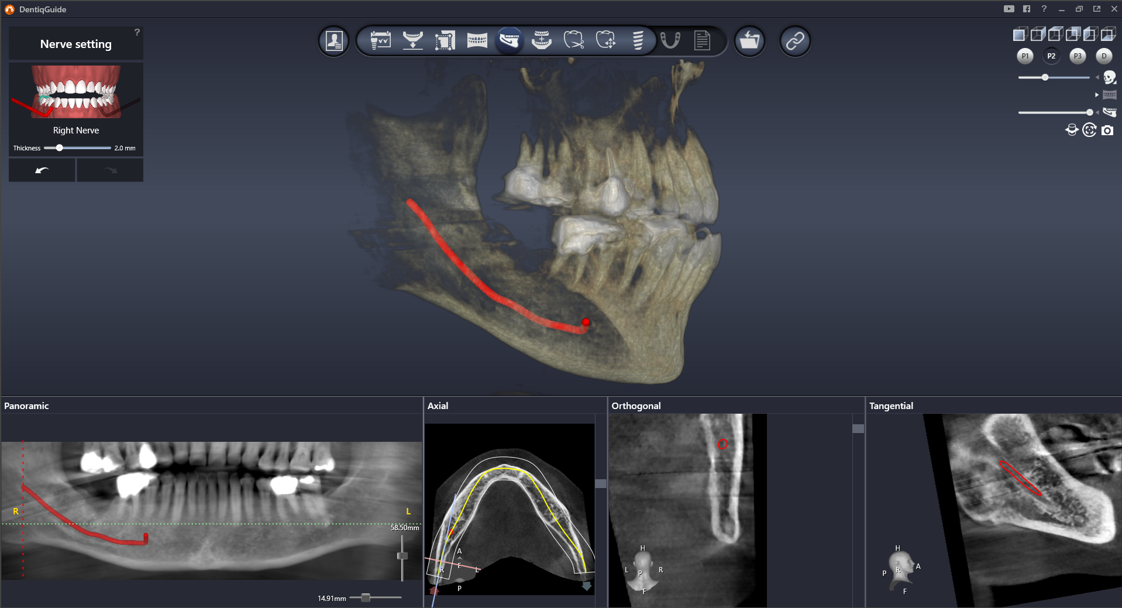Open the implant screw tool
1122x608 pixels.
(x=638, y=41)
